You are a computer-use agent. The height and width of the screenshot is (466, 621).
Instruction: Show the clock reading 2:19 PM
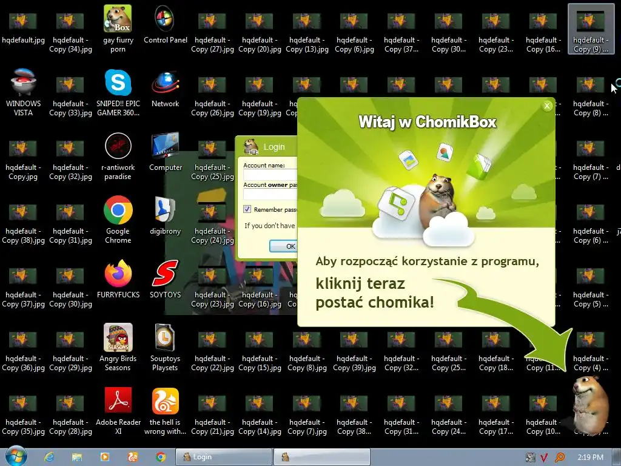click(590, 458)
